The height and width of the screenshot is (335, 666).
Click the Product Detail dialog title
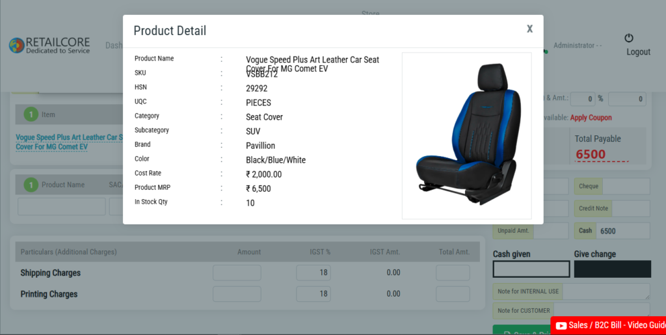(170, 31)
